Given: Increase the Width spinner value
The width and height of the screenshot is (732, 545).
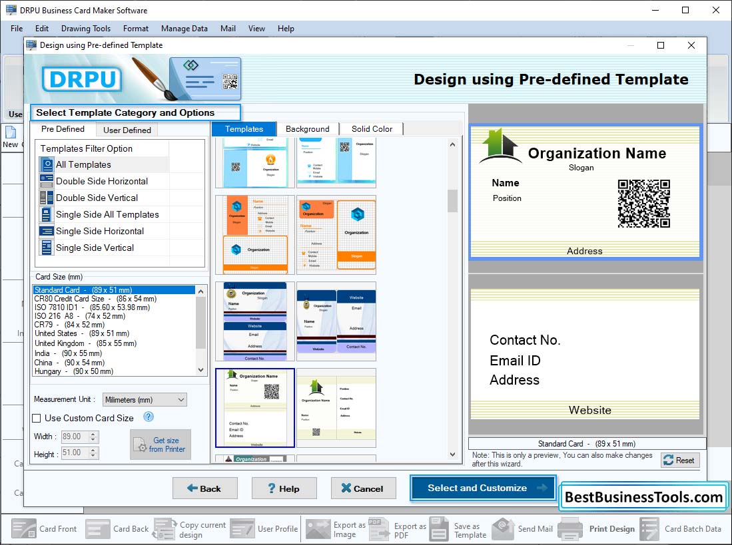Looking at the screenshot, I should pos(93,434).
